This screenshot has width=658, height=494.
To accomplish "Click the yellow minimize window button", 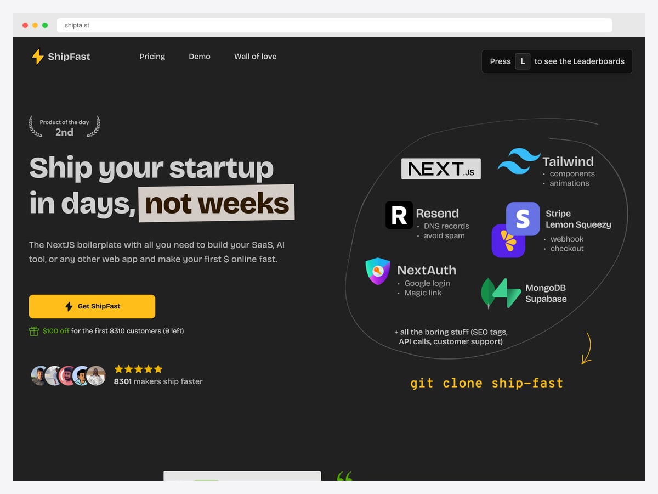I will 35,25.
